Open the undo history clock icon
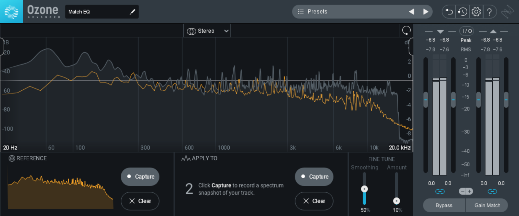Viewport: 519px width, 216px height. (462, 12)
